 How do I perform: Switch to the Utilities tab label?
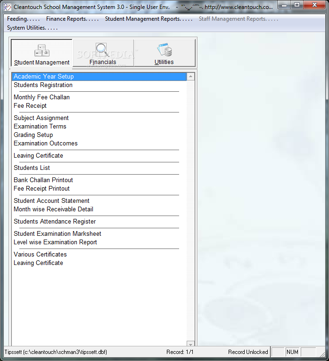pyautogui.click(x=164, y=62)
